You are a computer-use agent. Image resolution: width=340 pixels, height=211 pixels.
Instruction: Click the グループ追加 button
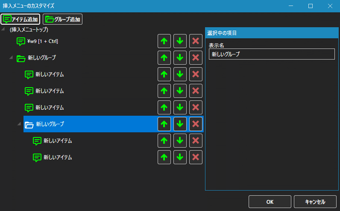63,19
